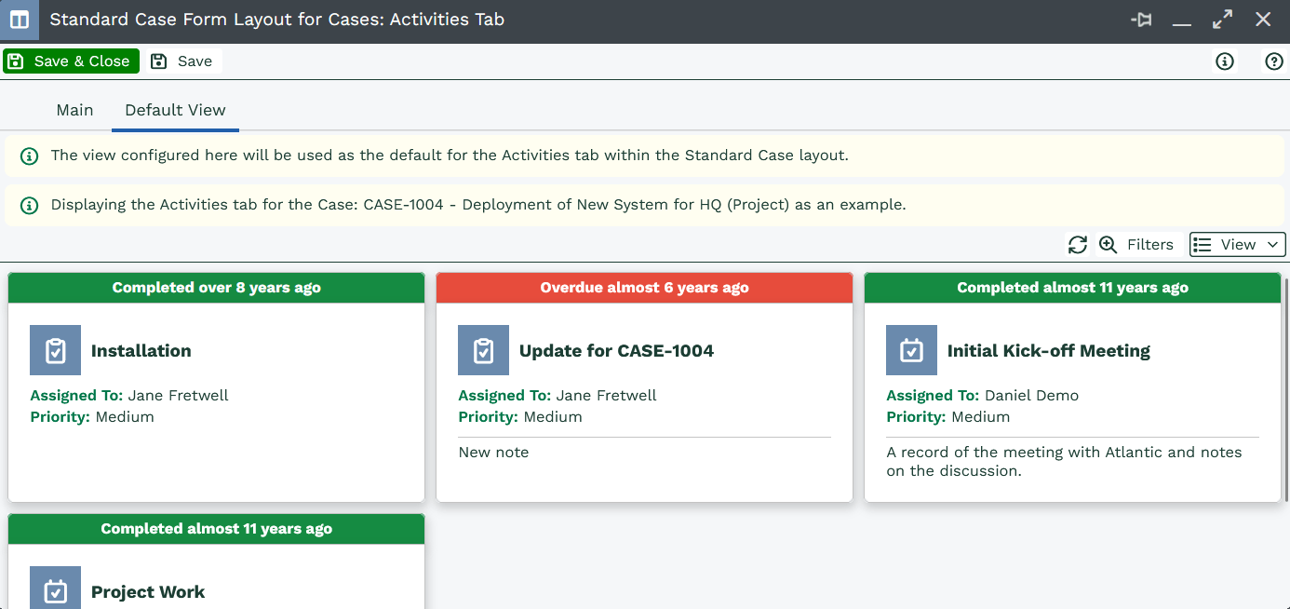Click the layout icon in title bar

coord(20,20)
